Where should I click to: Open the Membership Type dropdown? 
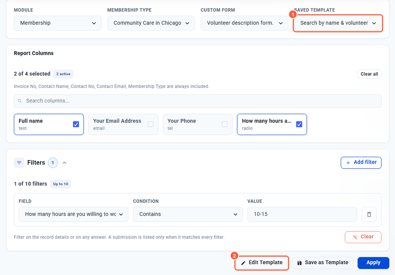click(151, 23)
